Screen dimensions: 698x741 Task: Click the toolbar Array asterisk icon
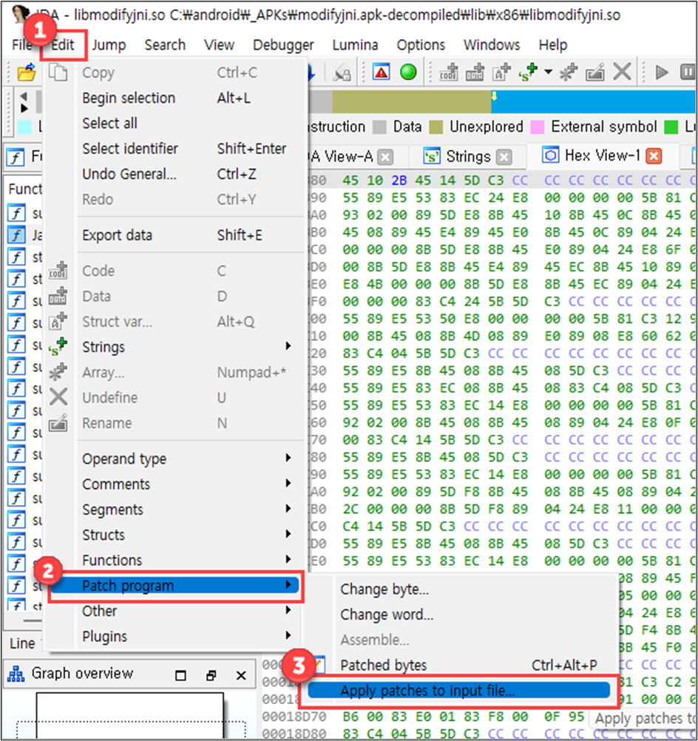(569, 72)
